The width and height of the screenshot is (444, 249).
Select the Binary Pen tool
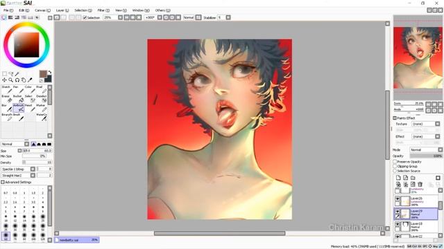[x=7, y=117]
